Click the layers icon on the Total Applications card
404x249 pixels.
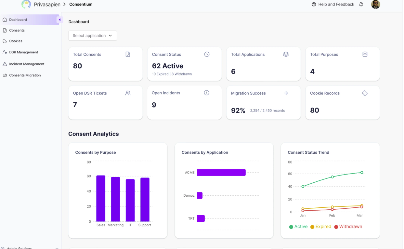coord(286,54)
